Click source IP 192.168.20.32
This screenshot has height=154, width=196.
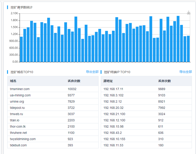tap(113, 108)
